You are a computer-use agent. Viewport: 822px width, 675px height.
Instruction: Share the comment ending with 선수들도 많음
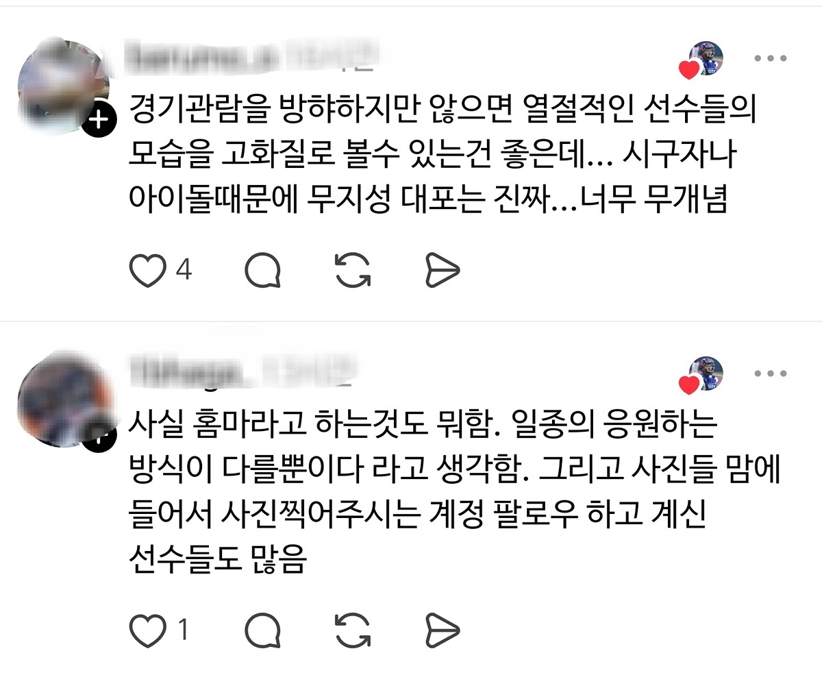(443, 630)
